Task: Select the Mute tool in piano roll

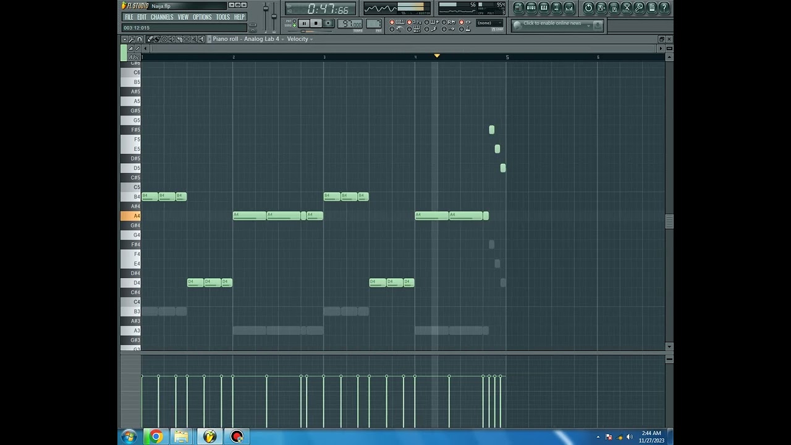Action: (171, 39)
